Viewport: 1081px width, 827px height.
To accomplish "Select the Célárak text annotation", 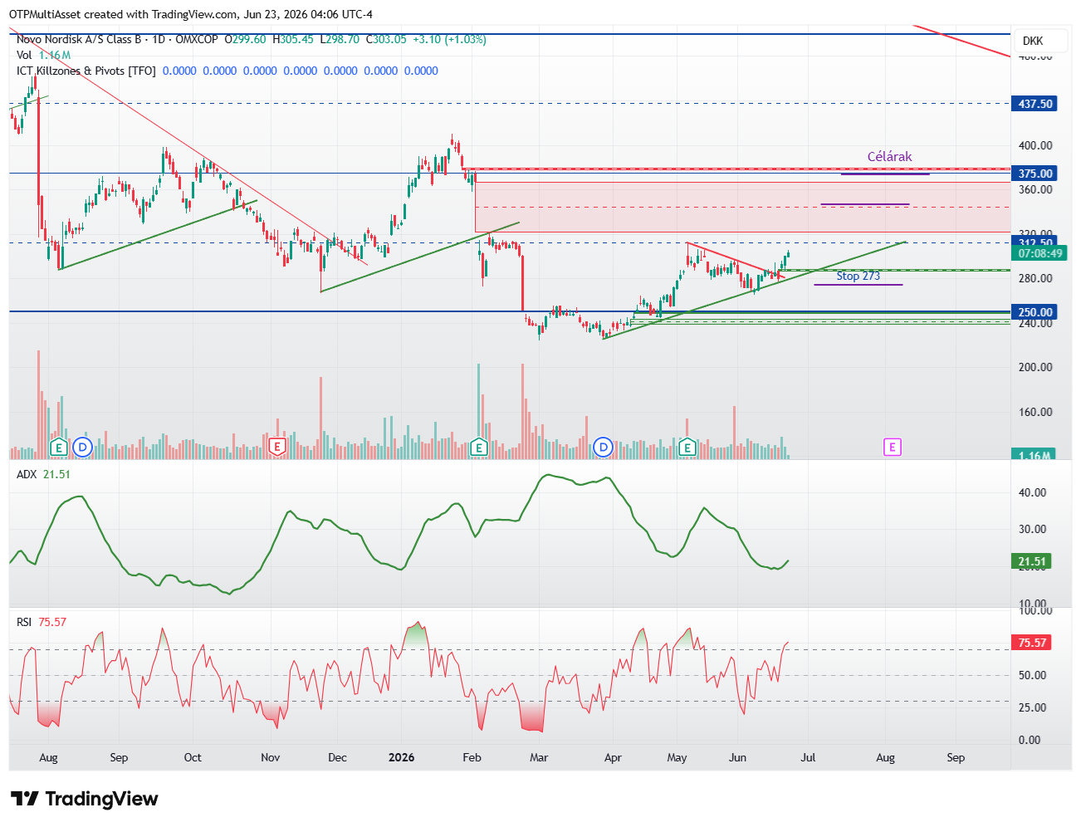I will point(889,156).
